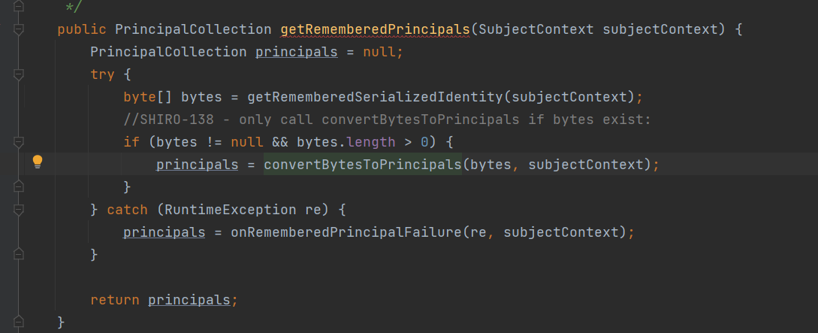
Task: Click the SHIRO-138 comment line
Action: [x=386, y=120]
